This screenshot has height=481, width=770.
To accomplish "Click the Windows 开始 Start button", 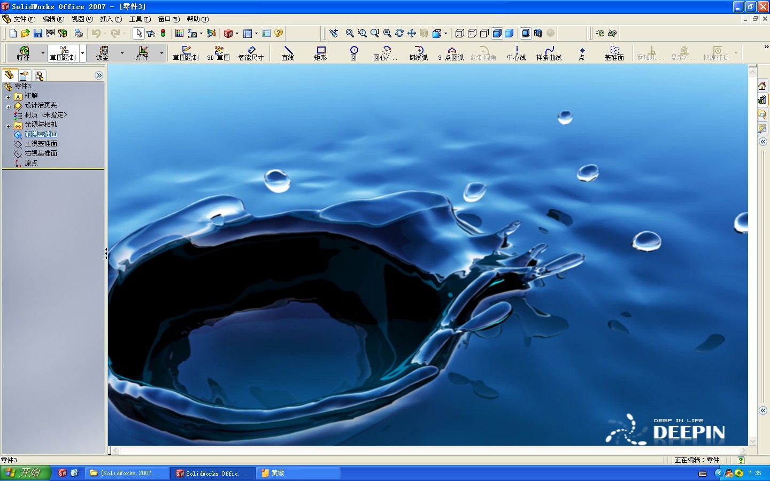I will pyautogui.click(x=25, y=472).
